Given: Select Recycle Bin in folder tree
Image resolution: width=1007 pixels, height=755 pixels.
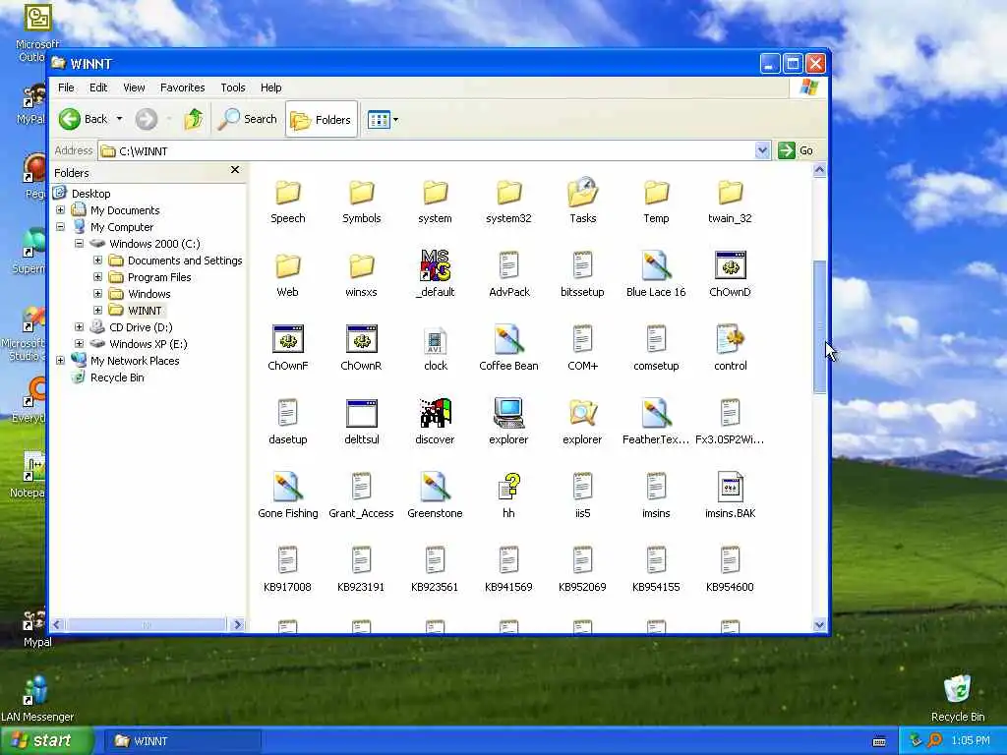Looking at the screenshot, I should click(117, 377).
